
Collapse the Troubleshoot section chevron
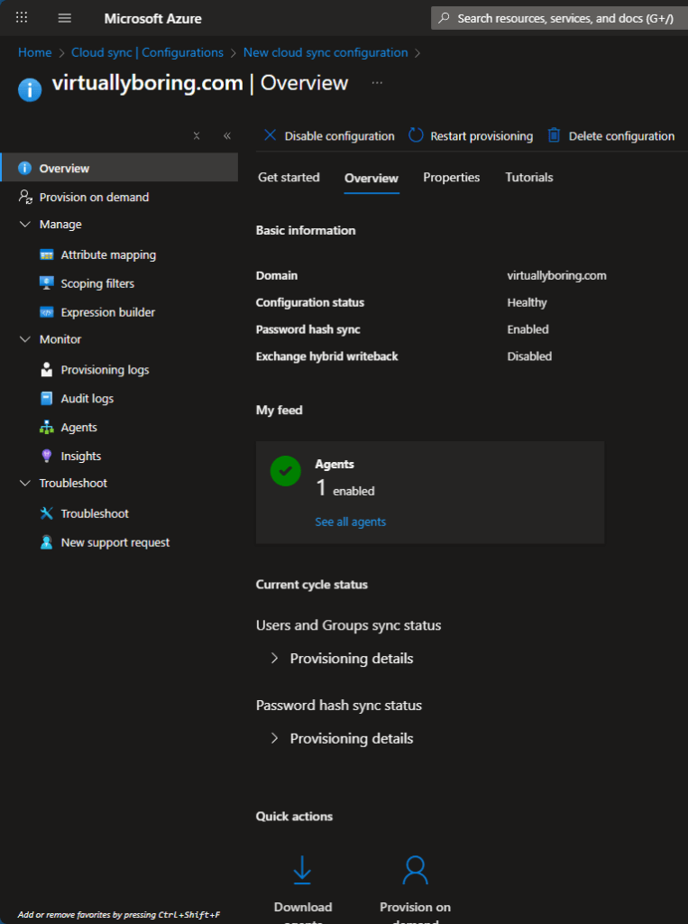(x=24, y=484)
